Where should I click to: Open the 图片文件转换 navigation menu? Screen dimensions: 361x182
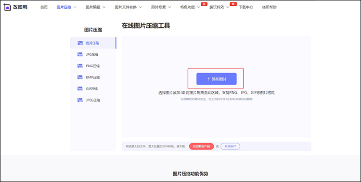126,7
